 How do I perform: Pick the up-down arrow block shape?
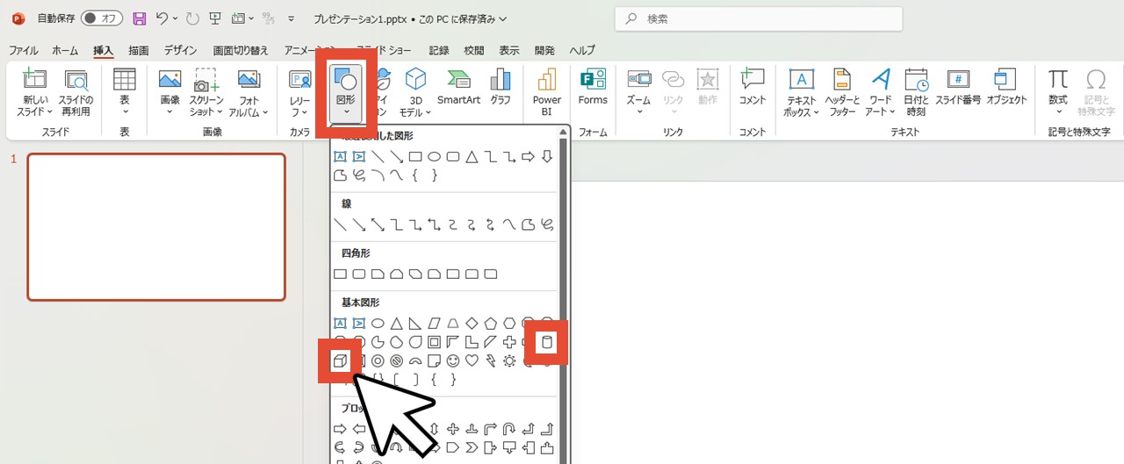tap(434, 429)
